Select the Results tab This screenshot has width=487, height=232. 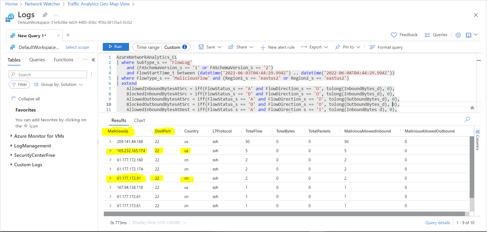pos(119,120)
